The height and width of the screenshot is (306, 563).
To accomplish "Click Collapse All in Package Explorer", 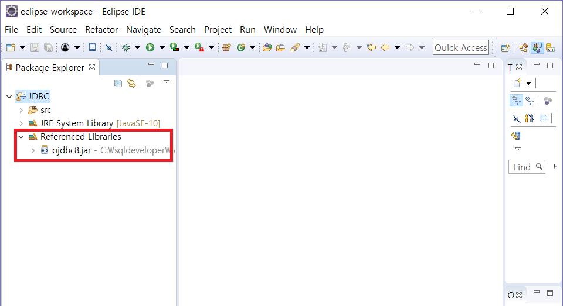I will tap(118, 84).
